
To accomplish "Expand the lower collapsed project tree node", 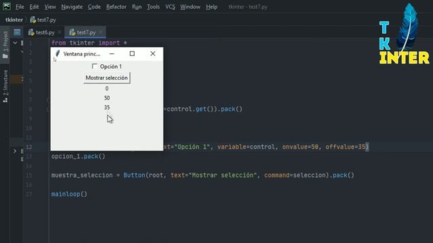I will (x=15, y=151).
